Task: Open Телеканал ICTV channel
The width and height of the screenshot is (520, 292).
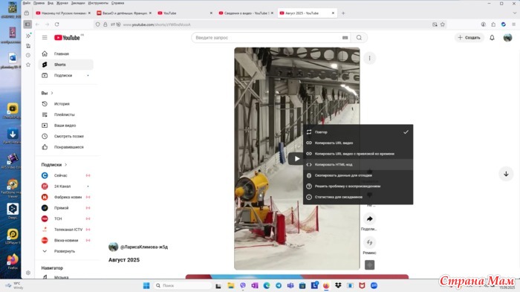Action: point(65,230)
